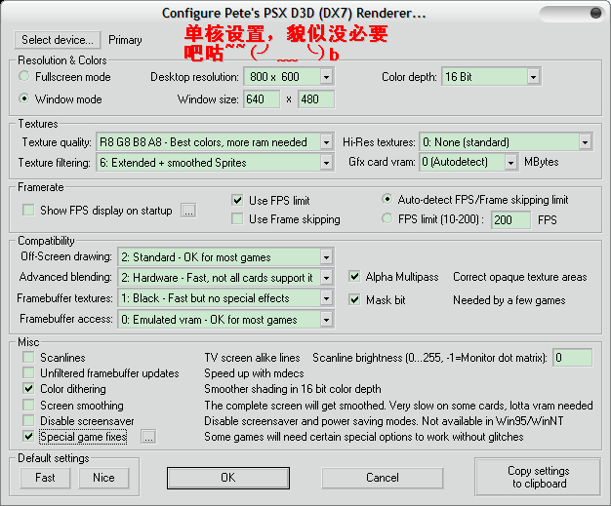Edit window height field showing 480
The height and width of the screenshot is (506, 611).
tap(316, 99)
